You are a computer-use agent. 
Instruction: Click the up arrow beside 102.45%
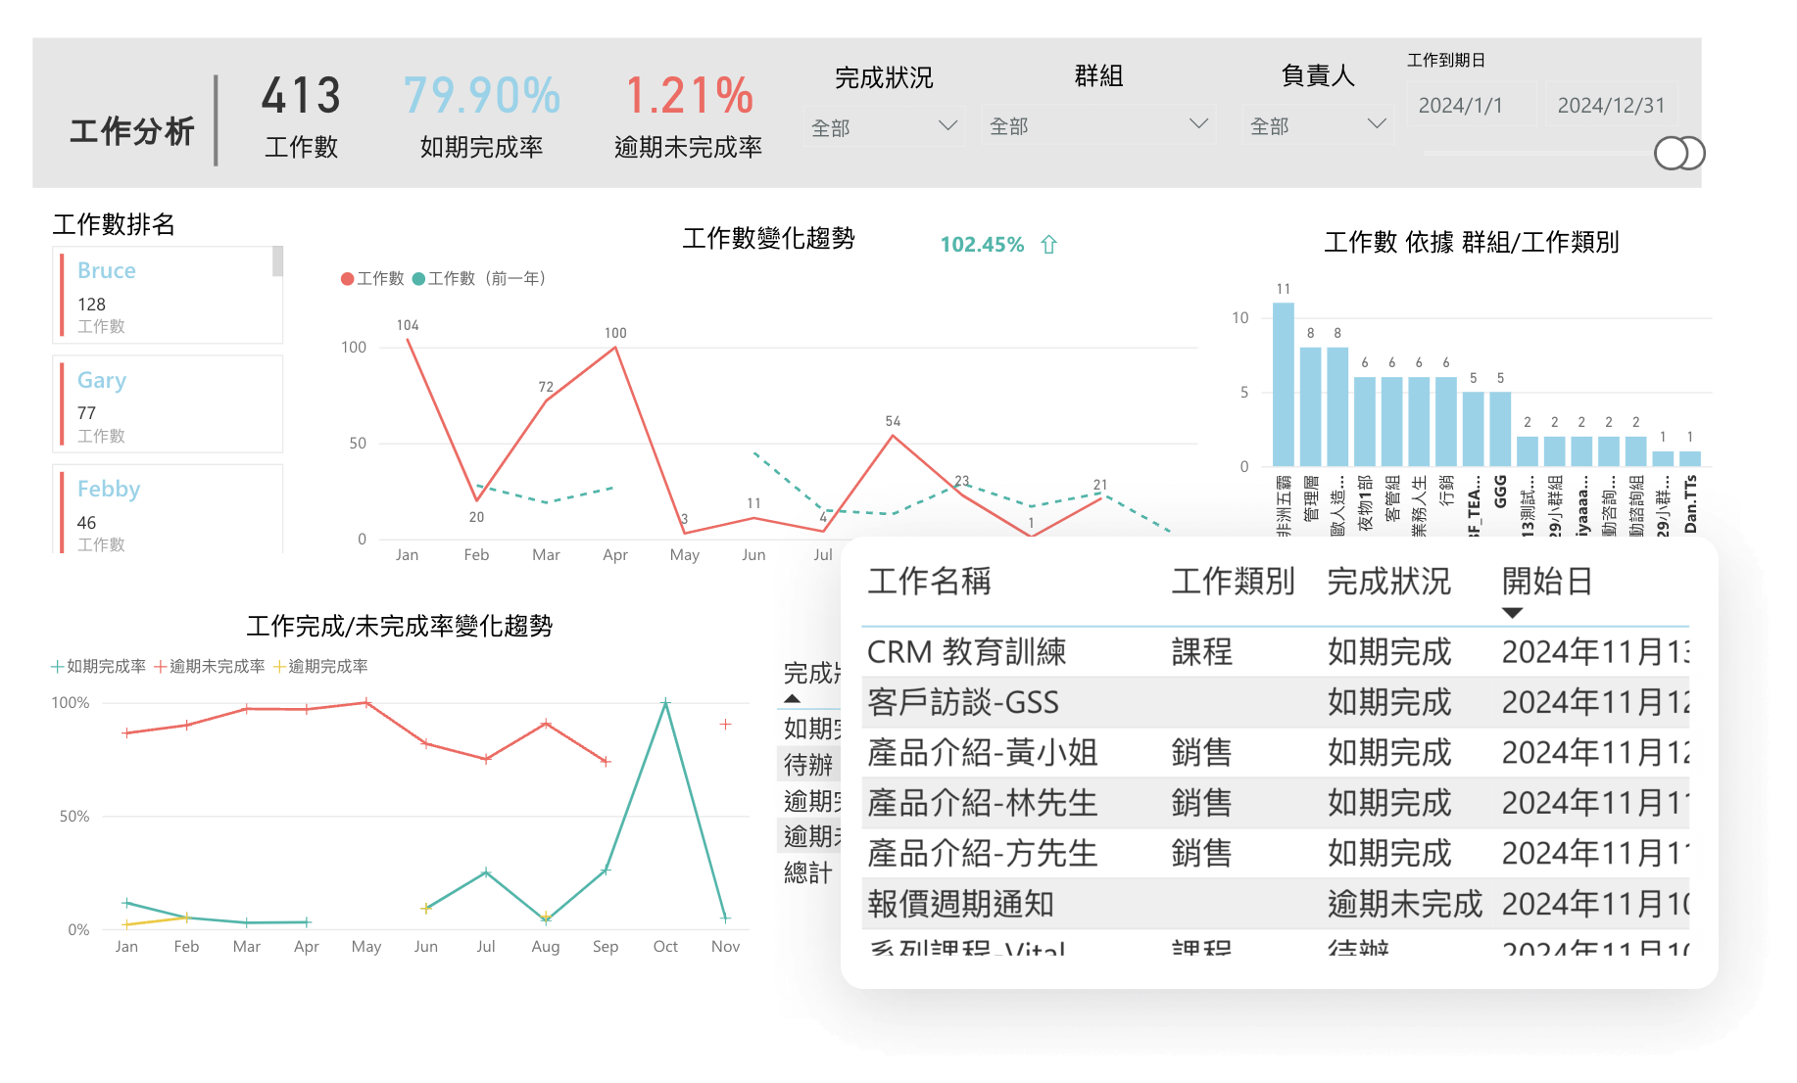[x=1048, y=245]
